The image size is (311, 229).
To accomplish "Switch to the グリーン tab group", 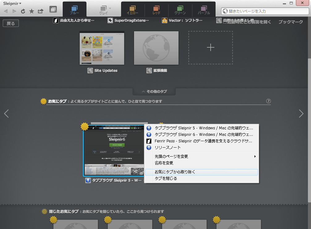I will (180, 10).
